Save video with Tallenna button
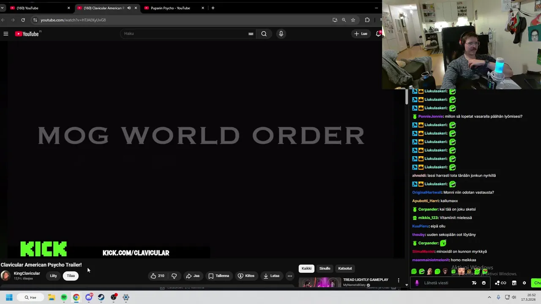Screen dimensions: 541x304 click(219, 276)
